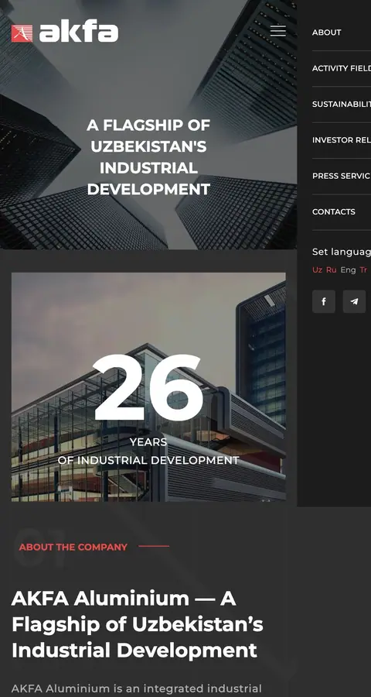Screen dimensions: 371x697
Task: Click the AKFA Aluminium section heading
Action: [x=138, y=624]
